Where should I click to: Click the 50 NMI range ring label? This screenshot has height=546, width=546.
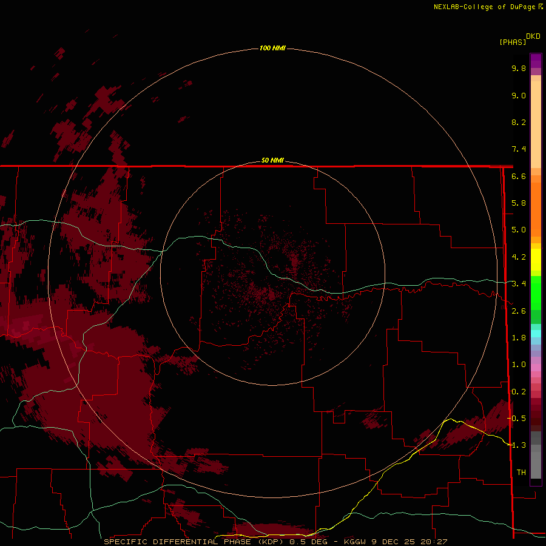pos(272,160)
